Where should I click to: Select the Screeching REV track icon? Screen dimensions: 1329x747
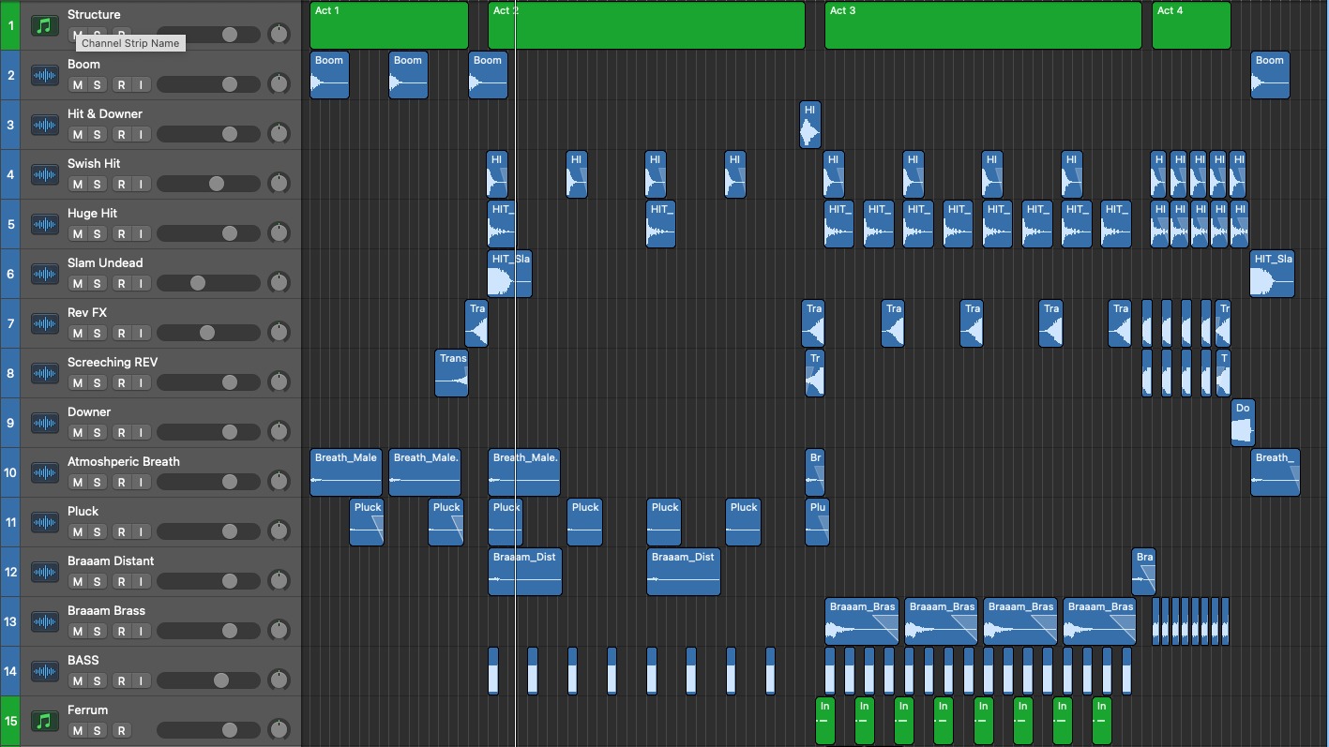tap(45, 373)
